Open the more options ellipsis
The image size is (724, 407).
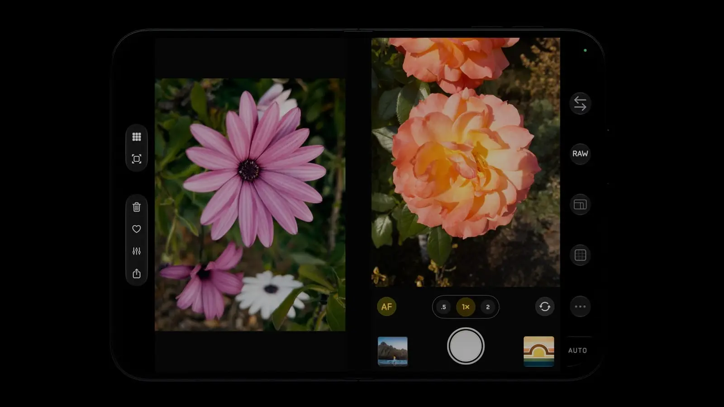click(x=580, y=307)
